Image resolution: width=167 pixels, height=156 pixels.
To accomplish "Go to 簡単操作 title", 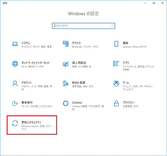I will coord(27,103).
